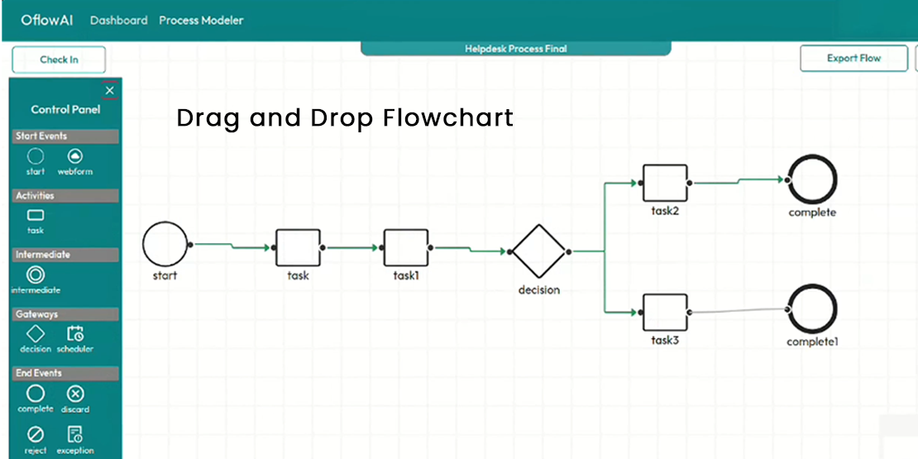
Task: Select the webform start event icon
Action: 75,156
